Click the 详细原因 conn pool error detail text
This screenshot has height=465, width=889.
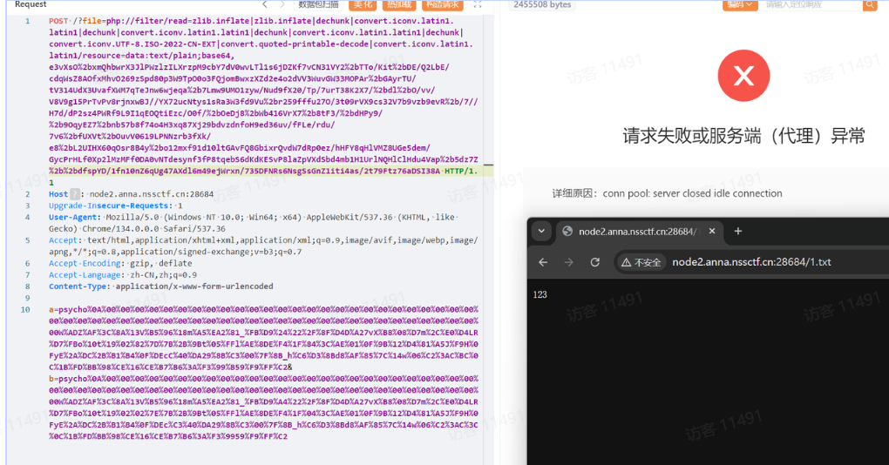[x=667, y=193]
